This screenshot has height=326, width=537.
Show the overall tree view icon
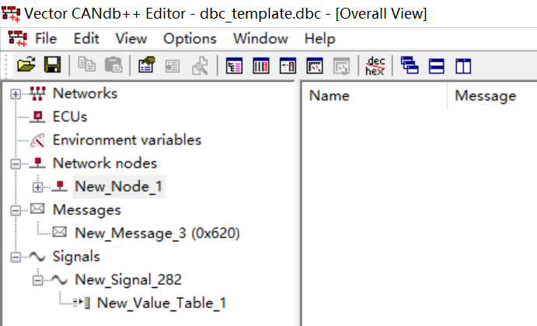[234, 66]
